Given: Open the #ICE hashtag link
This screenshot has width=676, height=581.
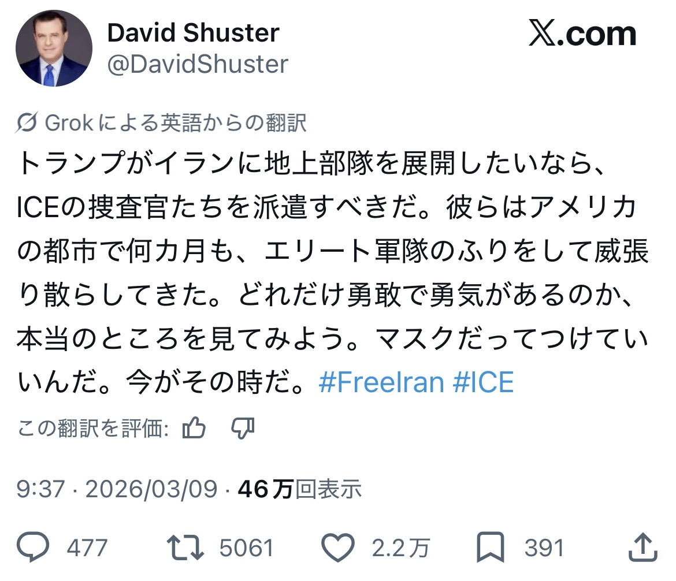Looking at the screenshot, I should tap(483, 382).
